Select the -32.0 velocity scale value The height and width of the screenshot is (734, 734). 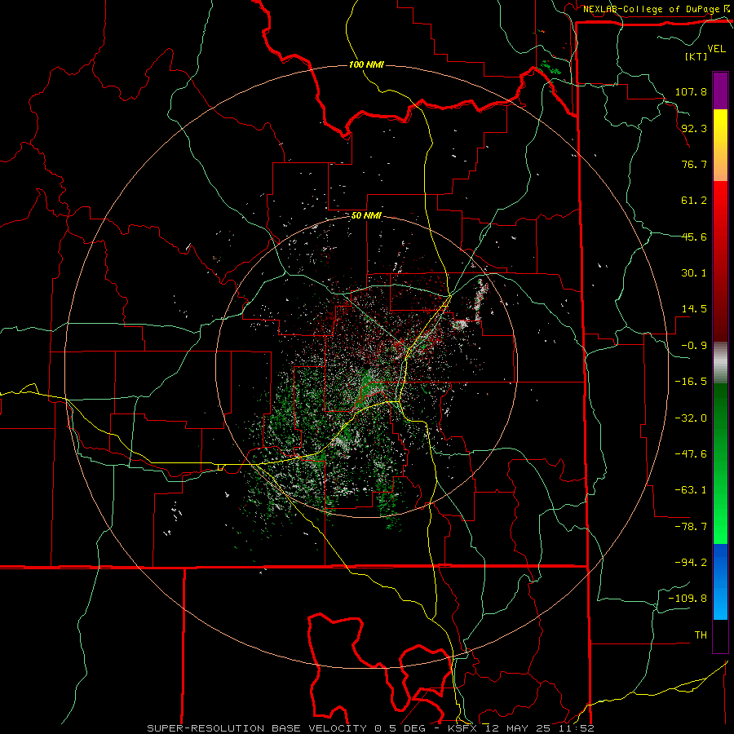pos(691,418)
